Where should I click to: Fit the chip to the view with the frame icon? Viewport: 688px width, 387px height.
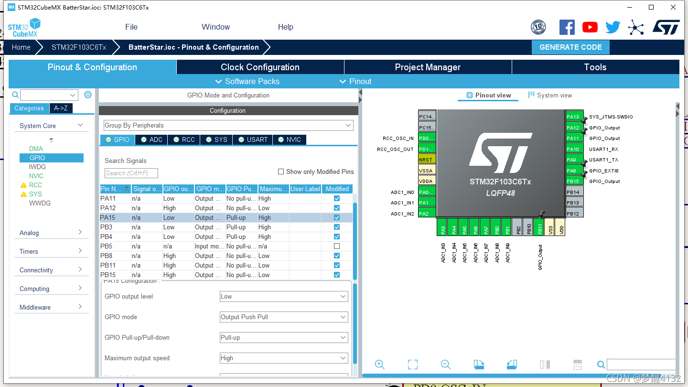coord(413,365)
